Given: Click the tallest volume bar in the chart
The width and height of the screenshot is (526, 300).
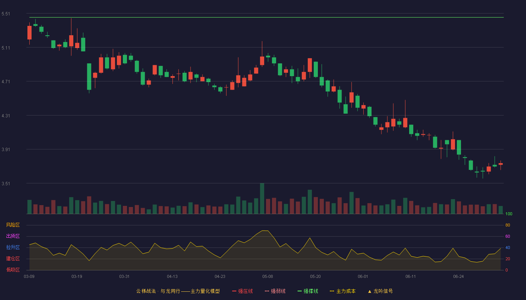Looking at the screenshot, I should pos(262,199).
